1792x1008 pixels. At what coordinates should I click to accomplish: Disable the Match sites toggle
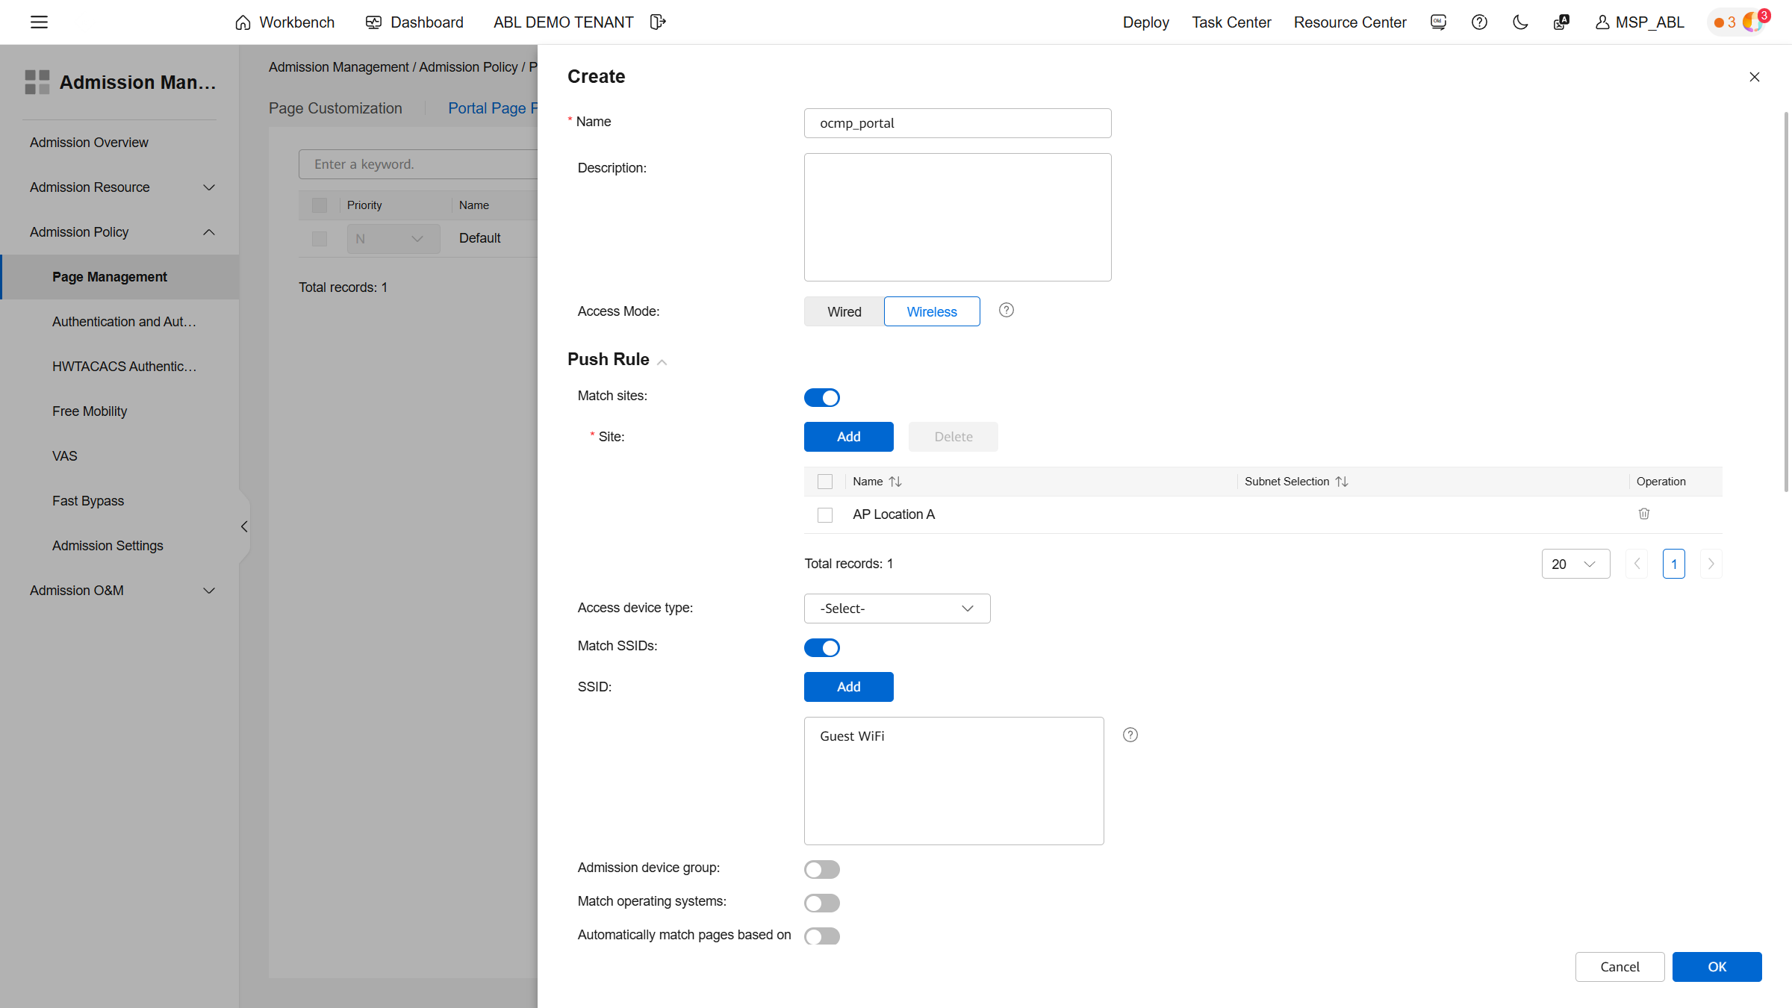coord(821,397)
